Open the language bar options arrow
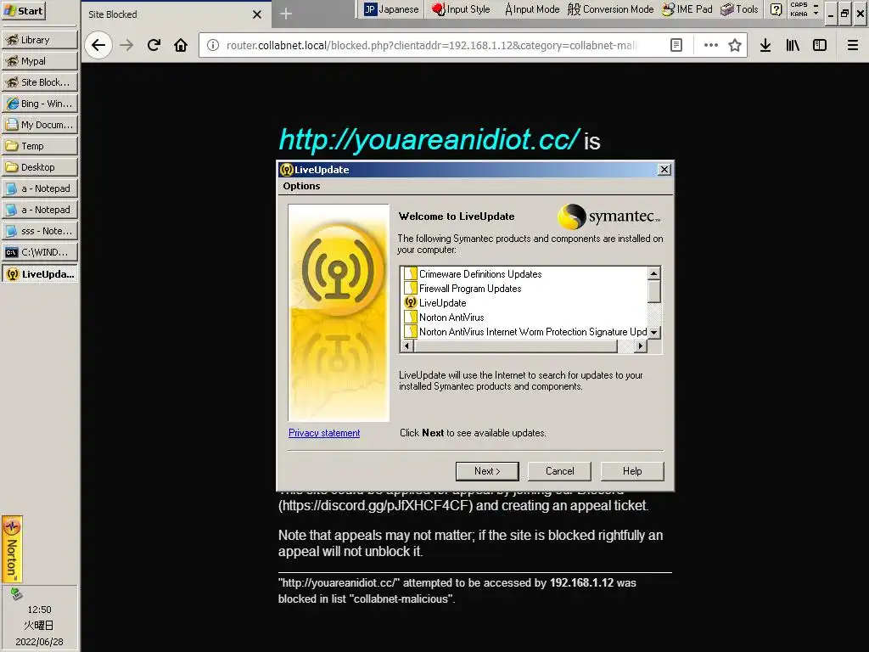Image resolution: width=869 pixels, height=652 pixels. coord(816,13)
